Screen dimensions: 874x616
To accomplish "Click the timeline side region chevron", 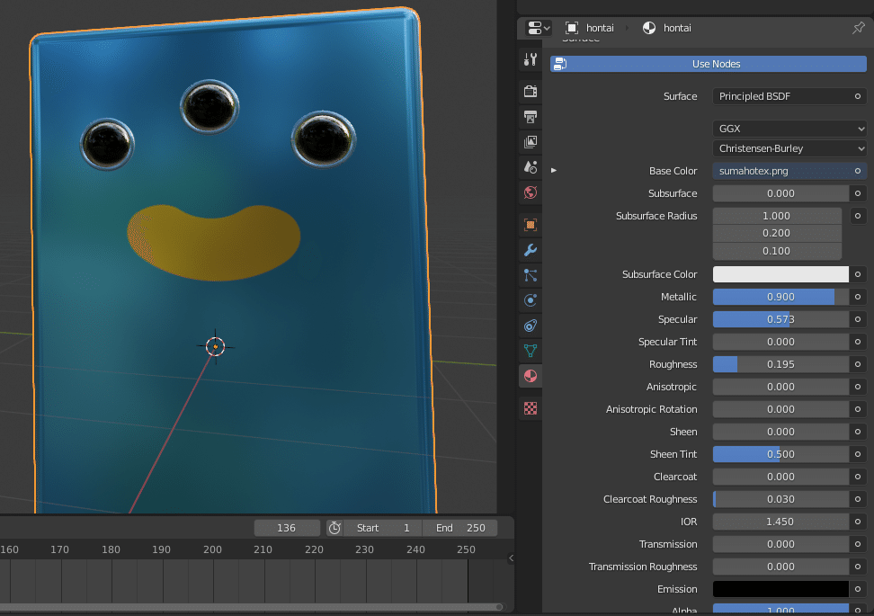I will 511,558.
